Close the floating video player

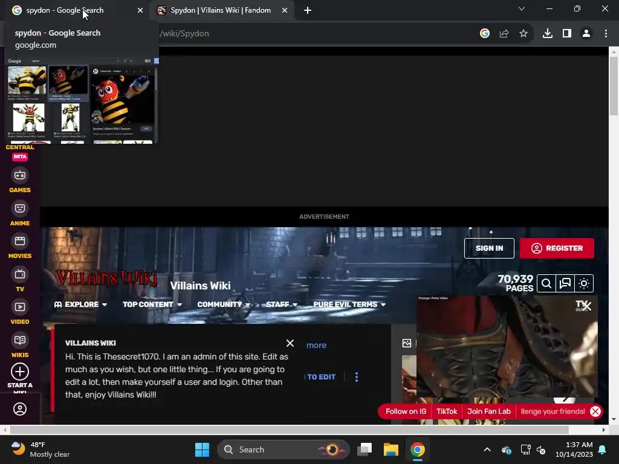coord(587,306)
